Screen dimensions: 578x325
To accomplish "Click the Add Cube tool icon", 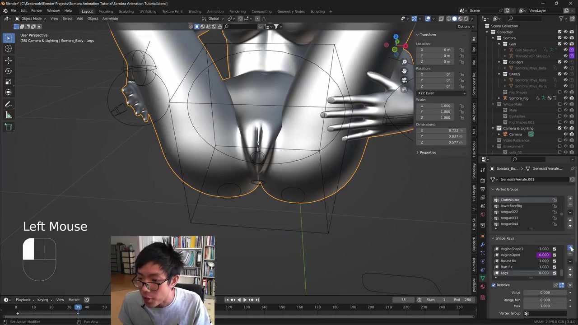I will point(8,127).
